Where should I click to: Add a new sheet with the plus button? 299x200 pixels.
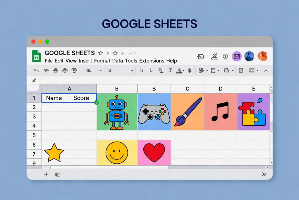(x=46, y=174)
